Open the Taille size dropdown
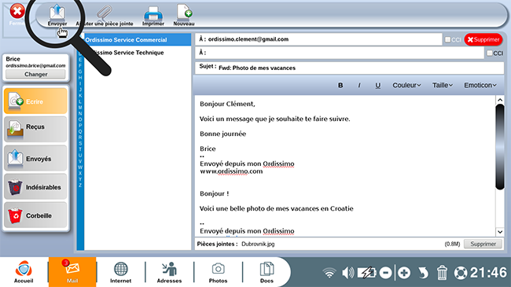The height and width of the screenshot is (287, 511). click(443, 85)
